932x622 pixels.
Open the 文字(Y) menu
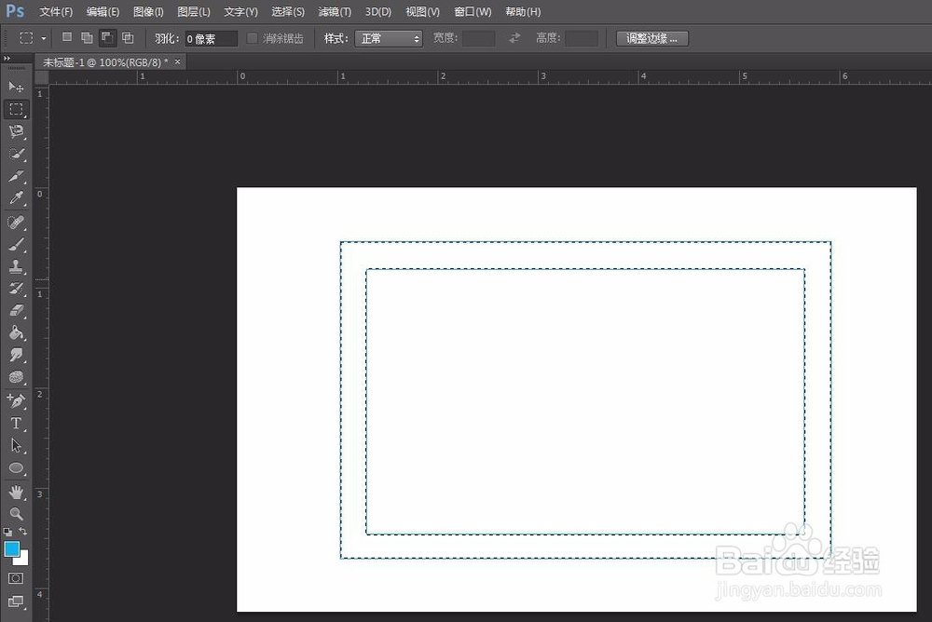(x=240, y=12)
